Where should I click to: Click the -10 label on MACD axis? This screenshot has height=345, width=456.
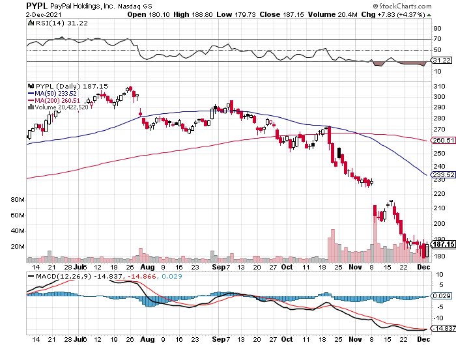(x=438, y=318)
